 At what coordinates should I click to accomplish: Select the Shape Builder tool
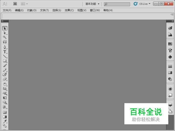click(5, 102)
